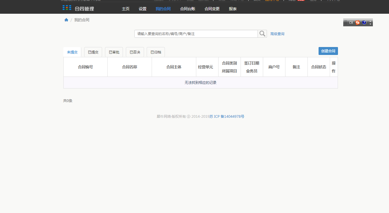Grab the IME toolbar dotted handle

pos(346,22)
